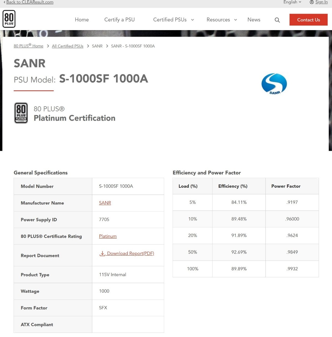Open SANR manufacturer name link in table
This screenshot has width=332, height=337.
(x=105, y=203)
